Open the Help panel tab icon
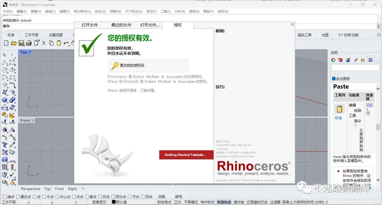 click(x=371, y=60)
